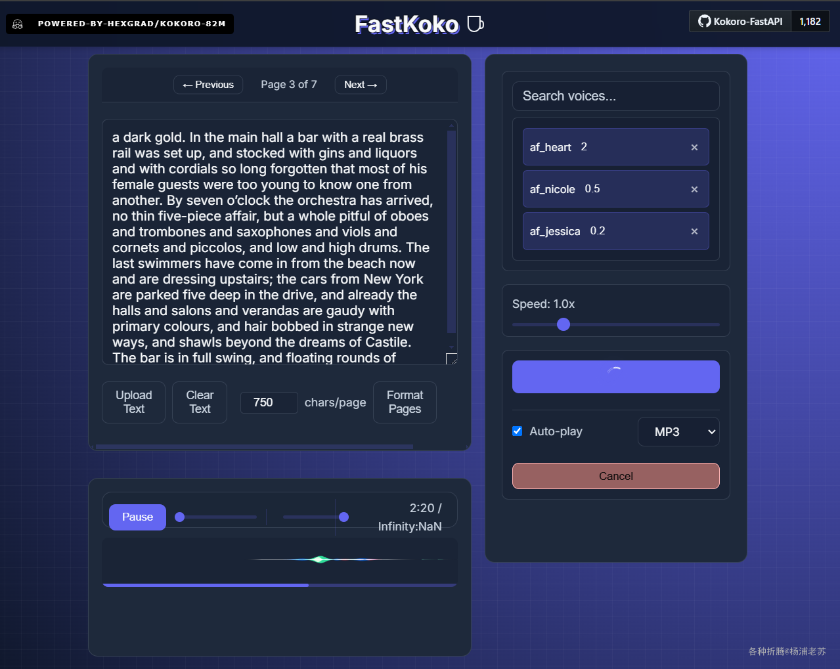Click the loading generate speech button
The width and height of the screenshot is (840, 669).
616,377
